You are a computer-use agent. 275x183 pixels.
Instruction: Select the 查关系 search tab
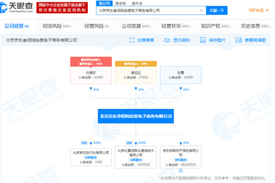click(137, 3)
